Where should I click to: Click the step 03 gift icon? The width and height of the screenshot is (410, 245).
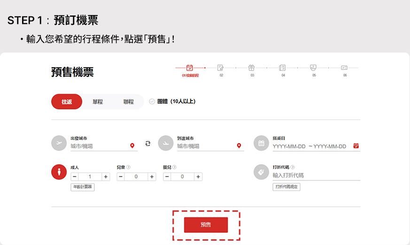tap(252, 68)
